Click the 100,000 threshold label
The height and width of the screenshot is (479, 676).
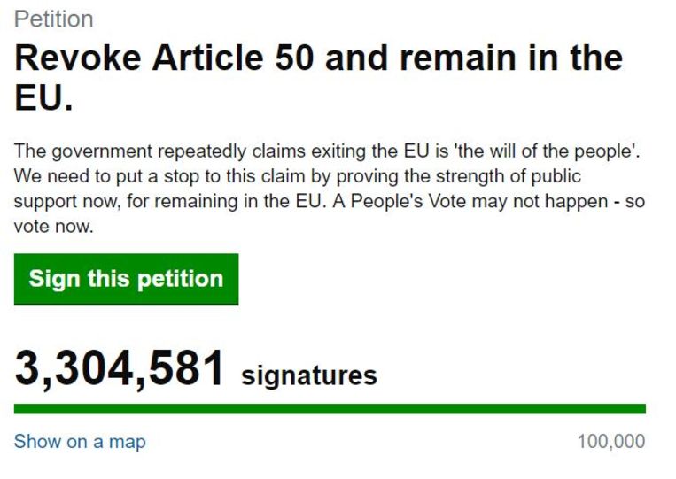[610, 441]
